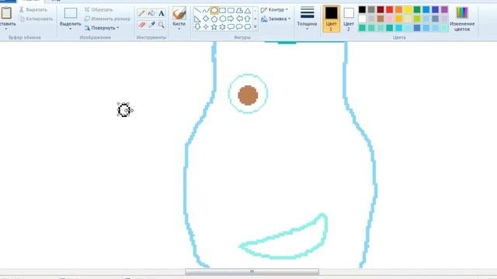Pick the red color swatch

click(390, 9)
